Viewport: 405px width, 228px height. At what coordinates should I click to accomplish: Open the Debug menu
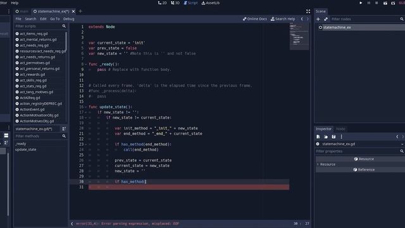click(69, 19)
